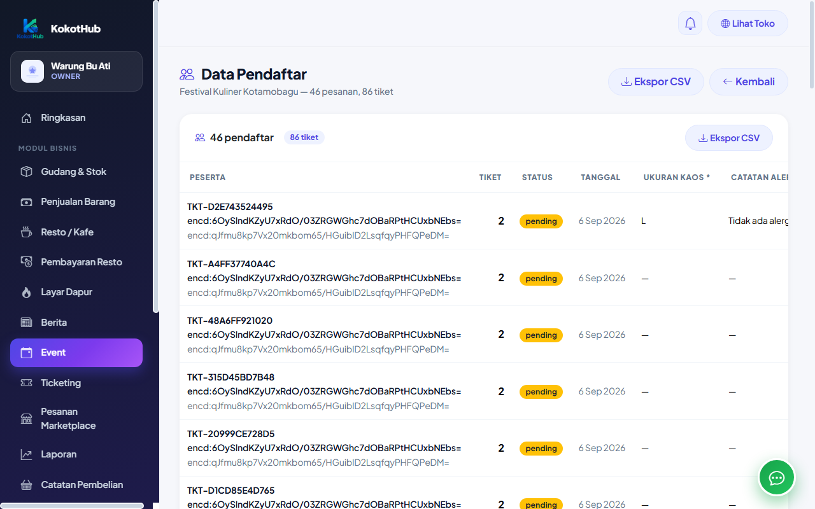Screen dimensions: 815x509
Task: Click the Berita newspaper icon
Action: pyautogui.click(x=26, y=323)
